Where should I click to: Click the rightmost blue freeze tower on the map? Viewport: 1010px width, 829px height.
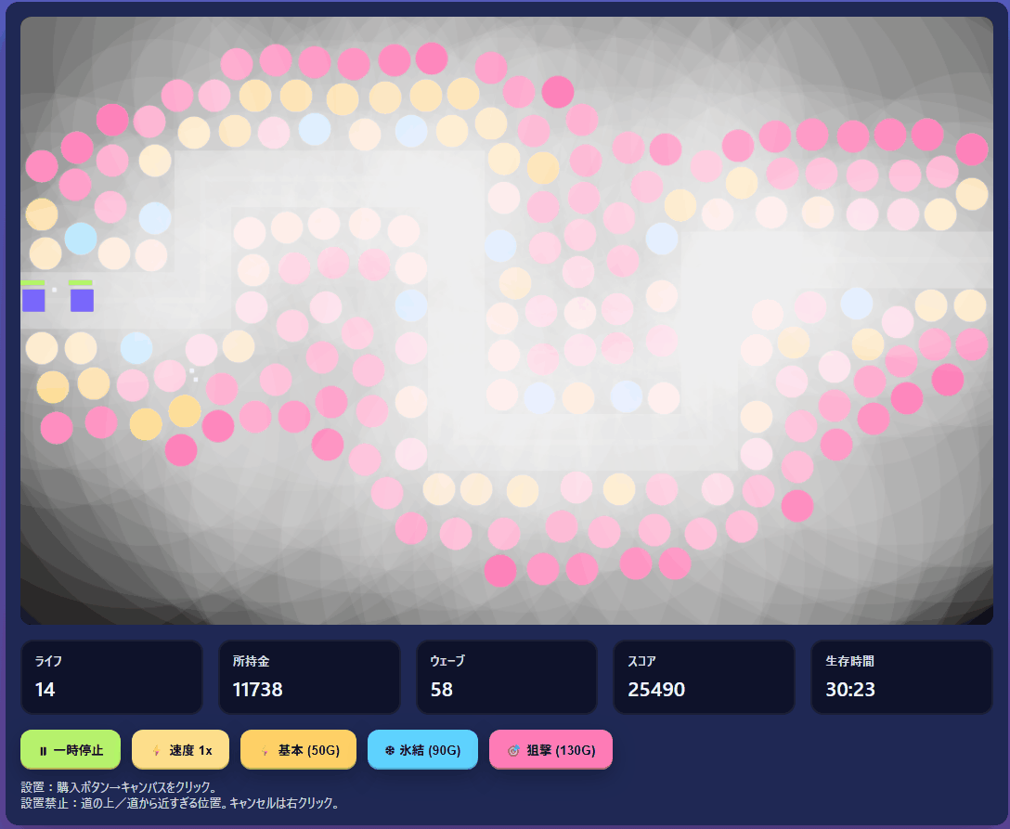coord(856,303)
